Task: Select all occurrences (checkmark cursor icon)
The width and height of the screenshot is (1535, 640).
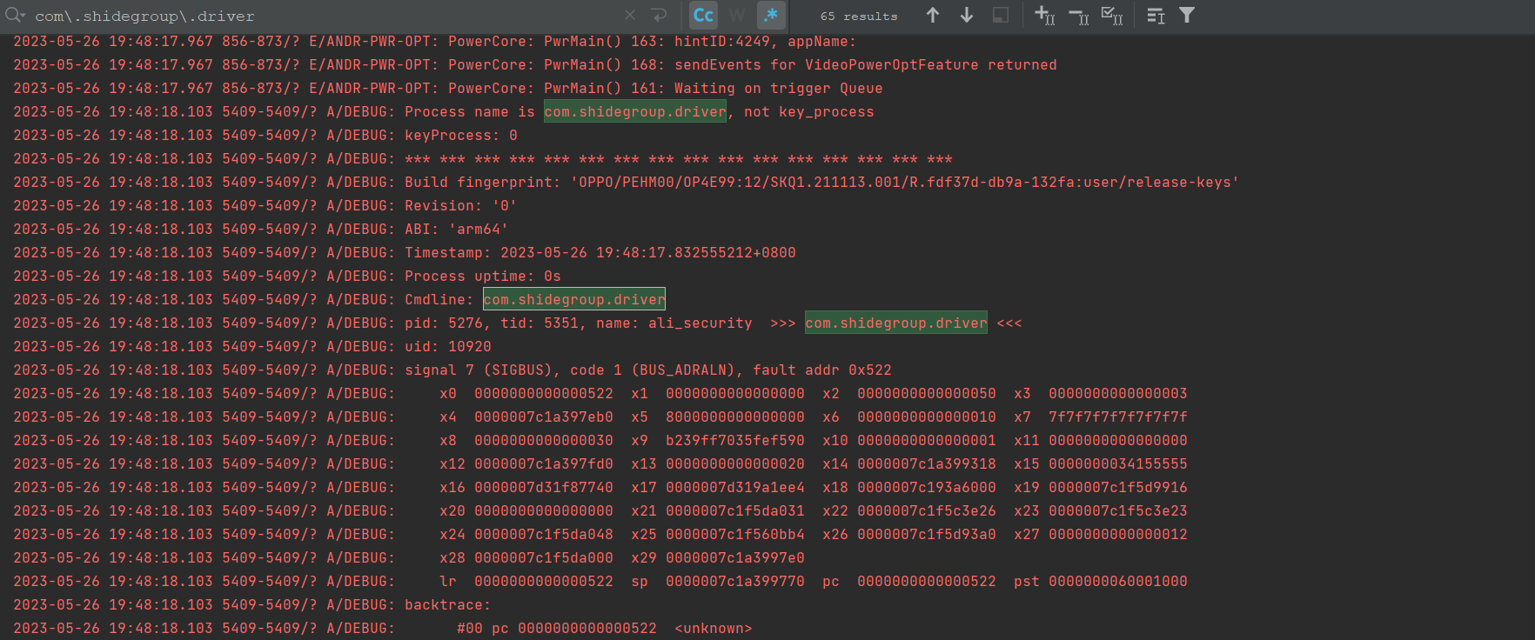Action: tap(1112, 16)
